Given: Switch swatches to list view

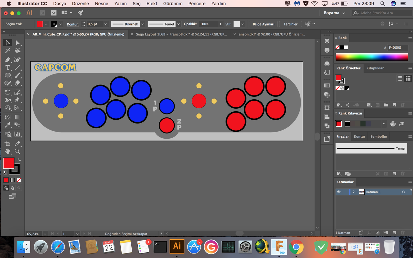Looking at the screenshot, I should point(400,78).
